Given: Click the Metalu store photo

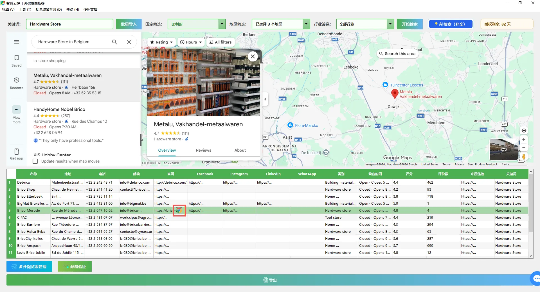Looking at the screenshot, I should pos(204,82).
